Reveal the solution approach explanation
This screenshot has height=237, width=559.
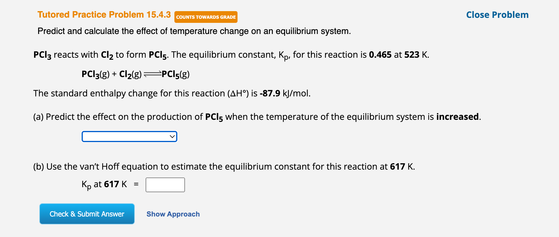tap(173, 214)
